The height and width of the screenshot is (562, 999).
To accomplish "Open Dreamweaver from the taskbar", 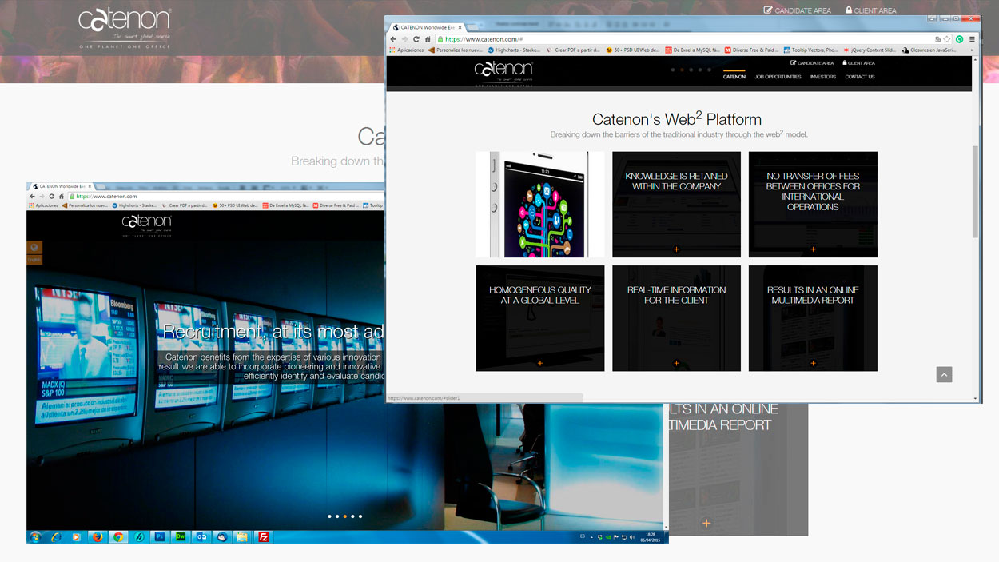I will (x=181, y=537).
